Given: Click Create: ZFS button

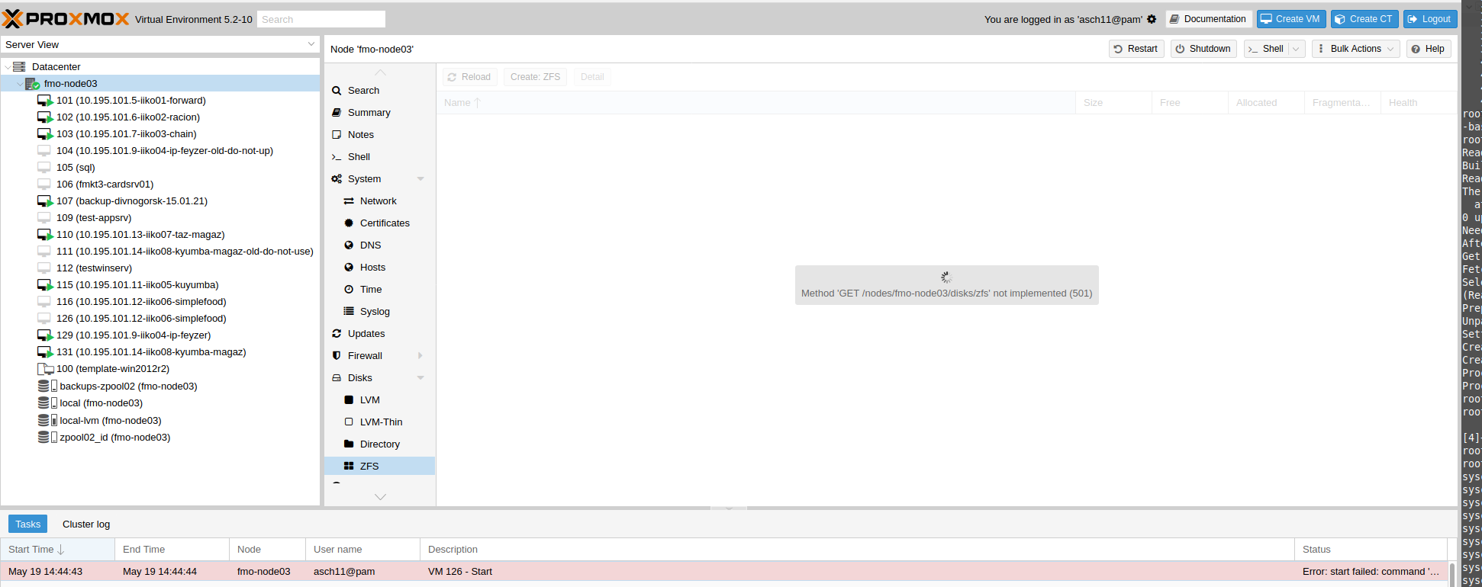Looking at the screenshot, I should pos(535,77).
